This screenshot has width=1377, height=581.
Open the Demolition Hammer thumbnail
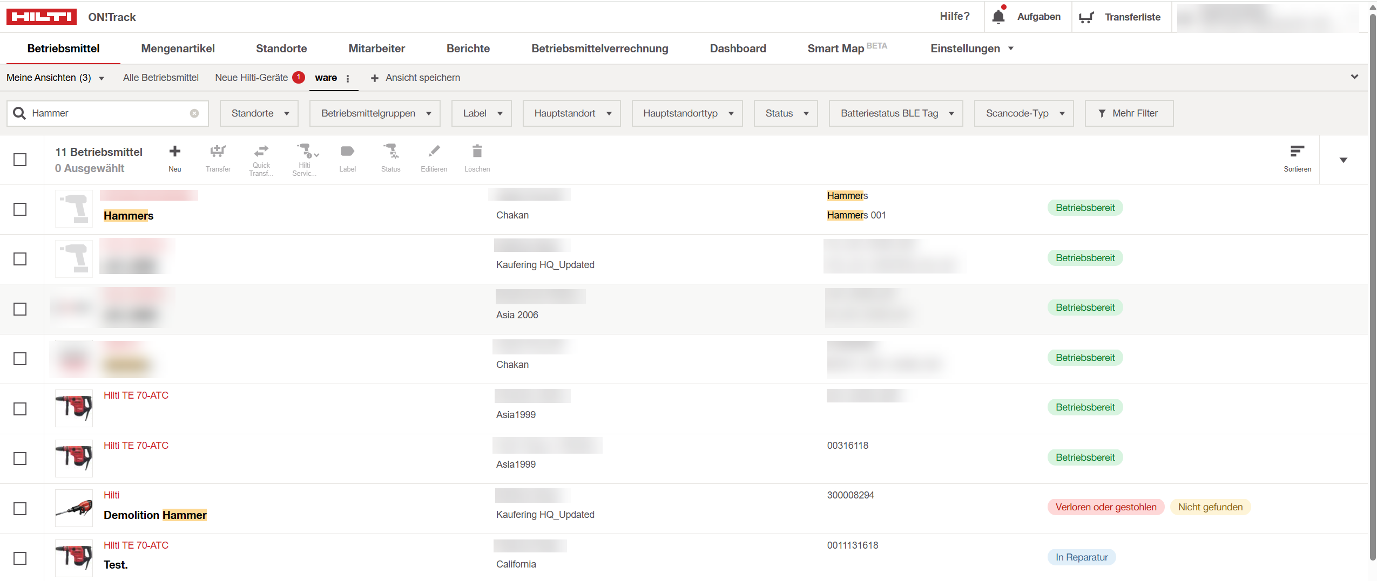pos(74,508)
